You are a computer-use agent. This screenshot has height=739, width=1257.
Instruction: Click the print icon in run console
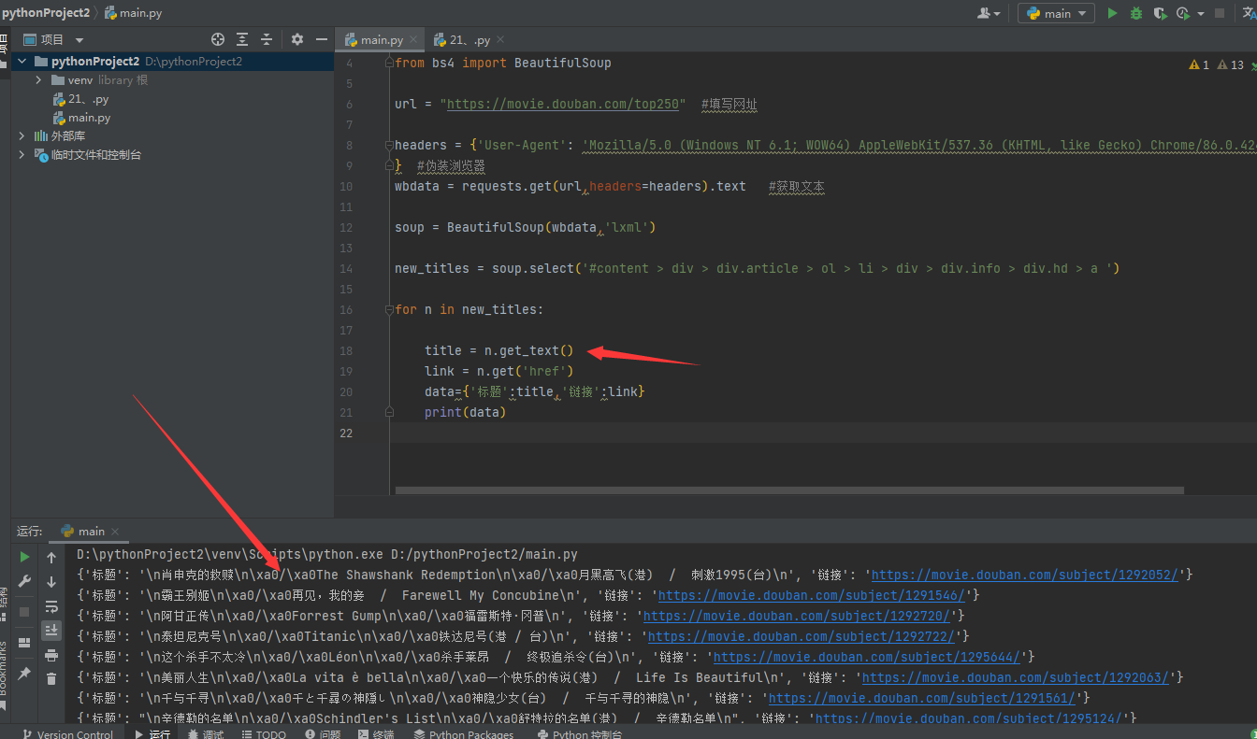(x=51, y=655)
